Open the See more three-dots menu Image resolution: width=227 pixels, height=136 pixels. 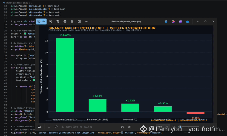tap(87, 21)
